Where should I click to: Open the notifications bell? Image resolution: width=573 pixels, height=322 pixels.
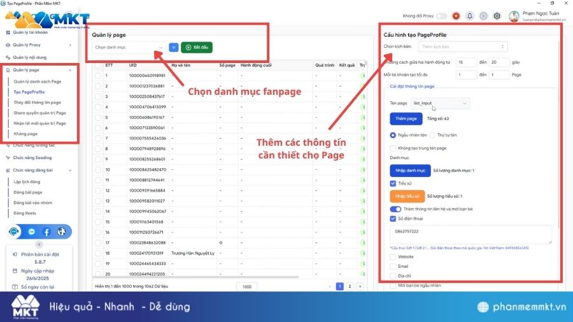pyautogui.click(x=470, y=16)
